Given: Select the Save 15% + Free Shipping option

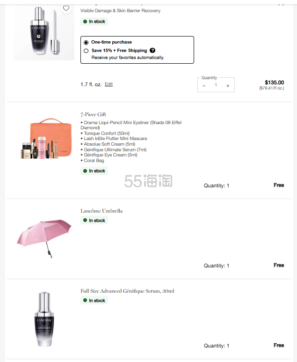Looking at the screenshot, I should (86, 51).
